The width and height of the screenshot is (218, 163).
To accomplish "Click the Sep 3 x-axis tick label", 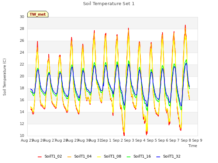I will [x=129, y=140].
